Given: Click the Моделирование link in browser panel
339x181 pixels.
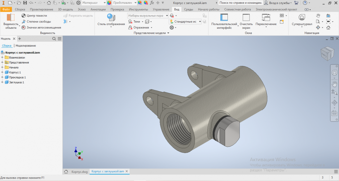Looking at the screenshot, I should (26, 46).
